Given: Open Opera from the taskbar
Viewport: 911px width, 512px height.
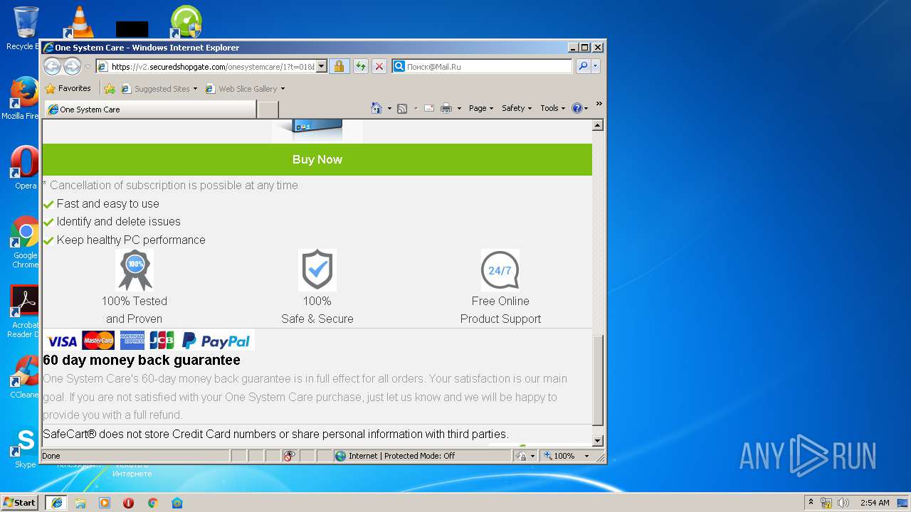Looking at the screenshot, I should (128, 503).
